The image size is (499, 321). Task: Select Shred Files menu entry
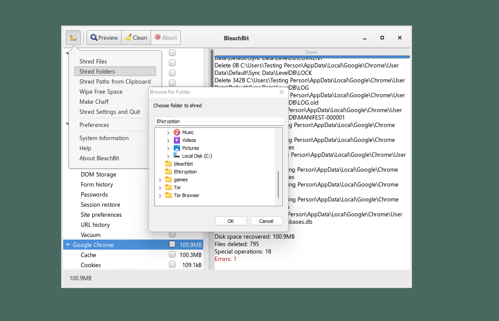(x=93, y=61)
